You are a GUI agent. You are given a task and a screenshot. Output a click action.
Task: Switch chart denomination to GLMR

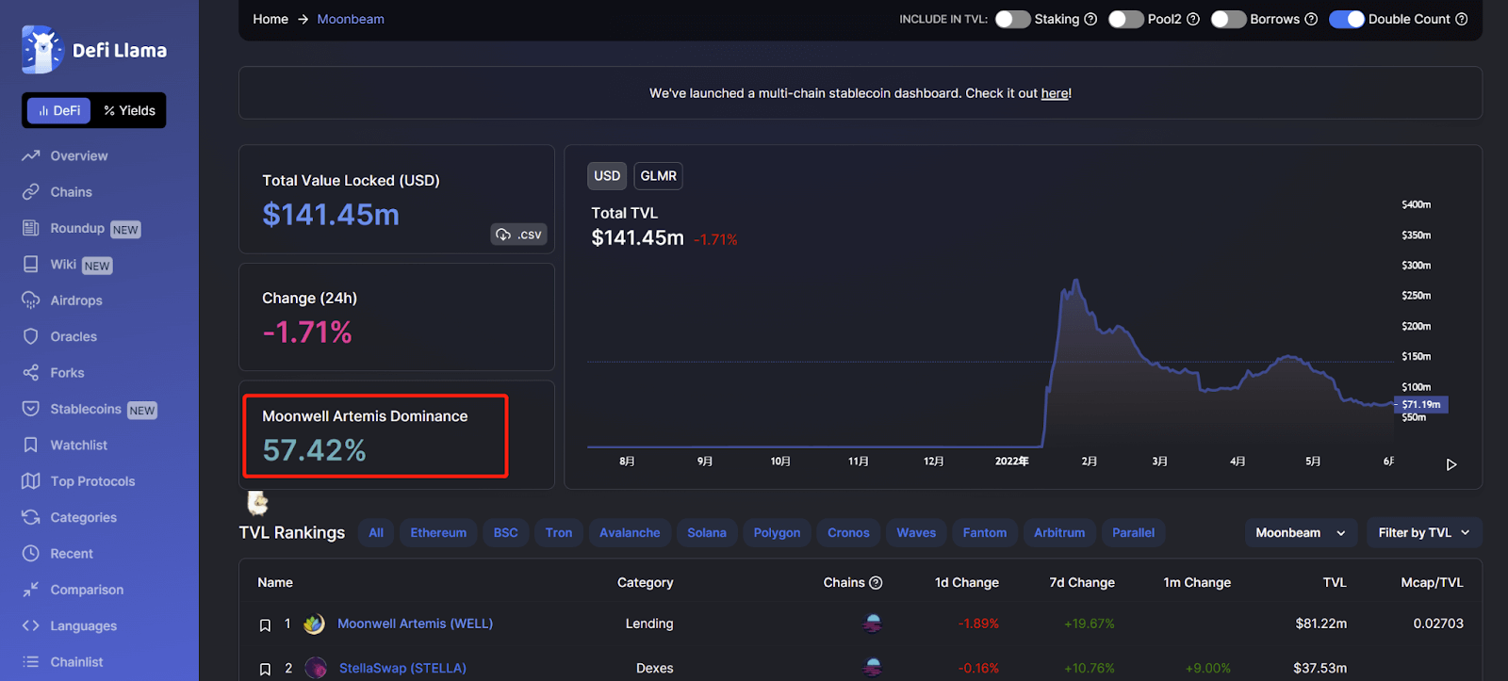click(x=658, y=176)
